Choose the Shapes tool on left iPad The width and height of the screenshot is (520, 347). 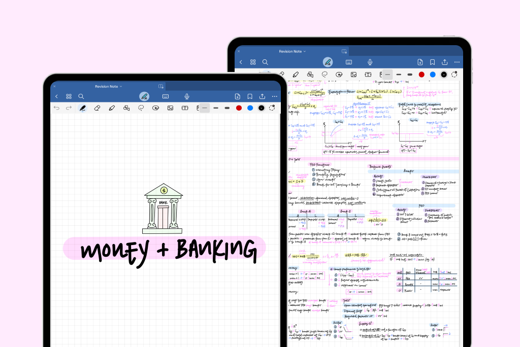pos(127,108)
